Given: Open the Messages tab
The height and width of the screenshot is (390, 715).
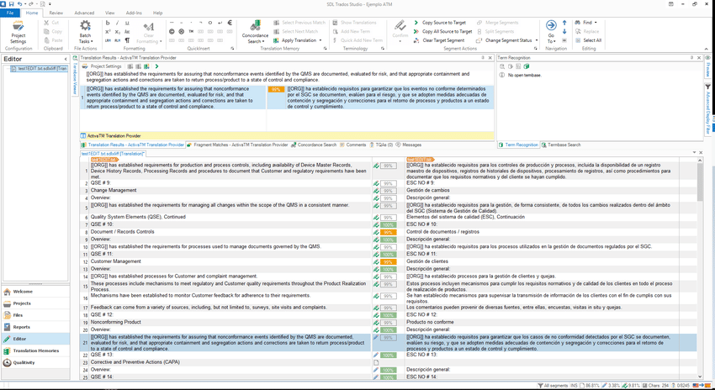Looking at the screenshot, I should coord(409,145).
